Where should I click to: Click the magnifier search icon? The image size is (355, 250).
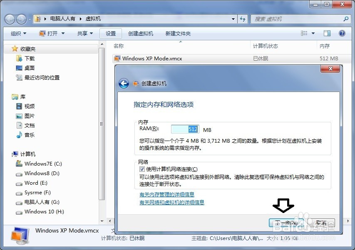tap(346, 19)
